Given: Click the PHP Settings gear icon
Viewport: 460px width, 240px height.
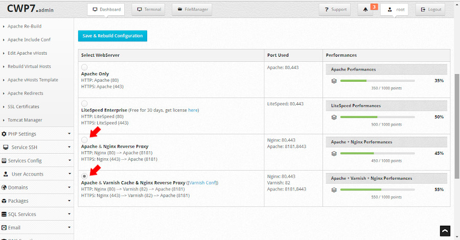Looking at the screenshot, I should tap(4, 134).
